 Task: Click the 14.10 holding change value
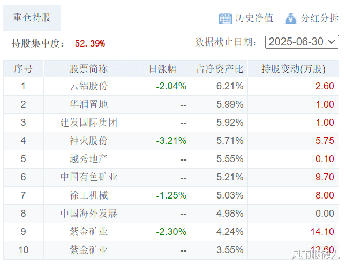coord(322,232)
